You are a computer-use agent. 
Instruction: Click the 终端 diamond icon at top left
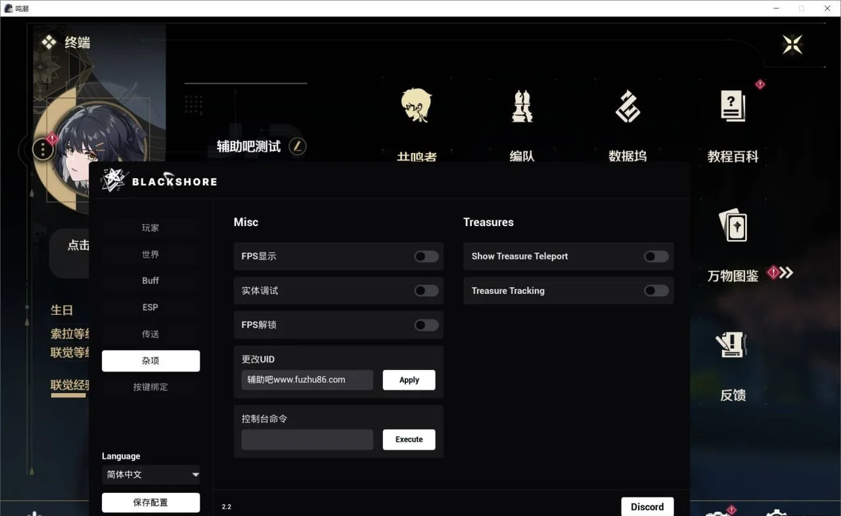49,43
